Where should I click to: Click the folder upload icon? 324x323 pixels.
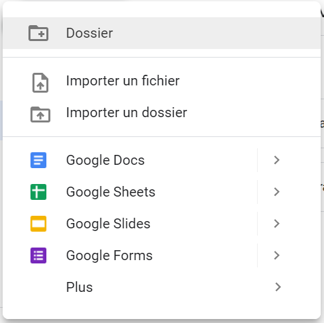pos(40,115)
